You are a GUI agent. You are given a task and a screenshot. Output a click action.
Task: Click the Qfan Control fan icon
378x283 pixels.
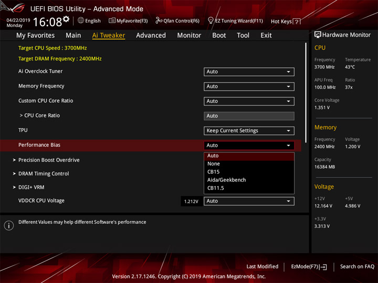(x=159, y=20)
